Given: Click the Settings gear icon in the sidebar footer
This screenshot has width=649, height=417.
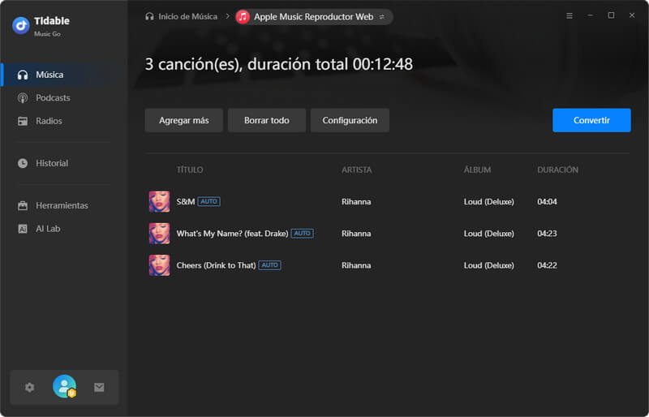Looking at the screenshot, I should 30,387.
